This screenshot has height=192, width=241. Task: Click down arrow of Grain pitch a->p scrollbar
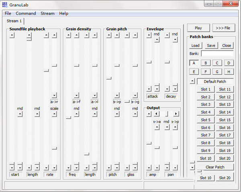(x=117, y=95)
